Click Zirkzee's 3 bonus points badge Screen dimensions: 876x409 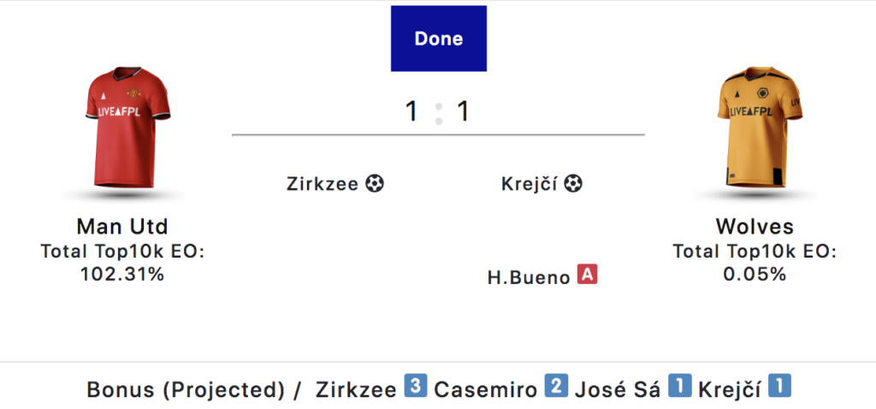[414, 388]
